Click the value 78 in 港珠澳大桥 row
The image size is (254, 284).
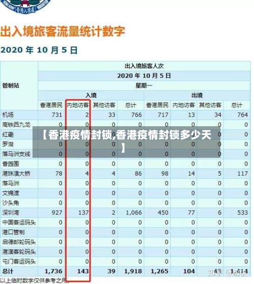tap(59, 174)
